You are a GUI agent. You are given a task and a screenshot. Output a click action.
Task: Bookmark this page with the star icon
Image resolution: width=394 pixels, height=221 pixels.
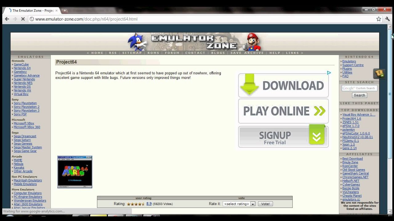[379, 19]
